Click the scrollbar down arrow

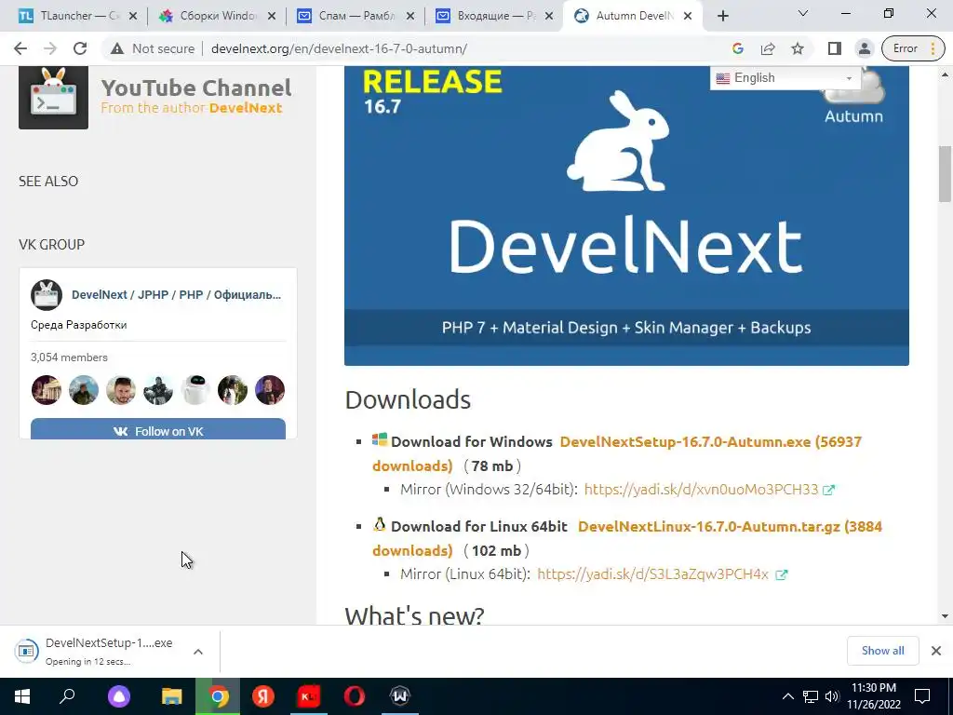click(945, 616)
